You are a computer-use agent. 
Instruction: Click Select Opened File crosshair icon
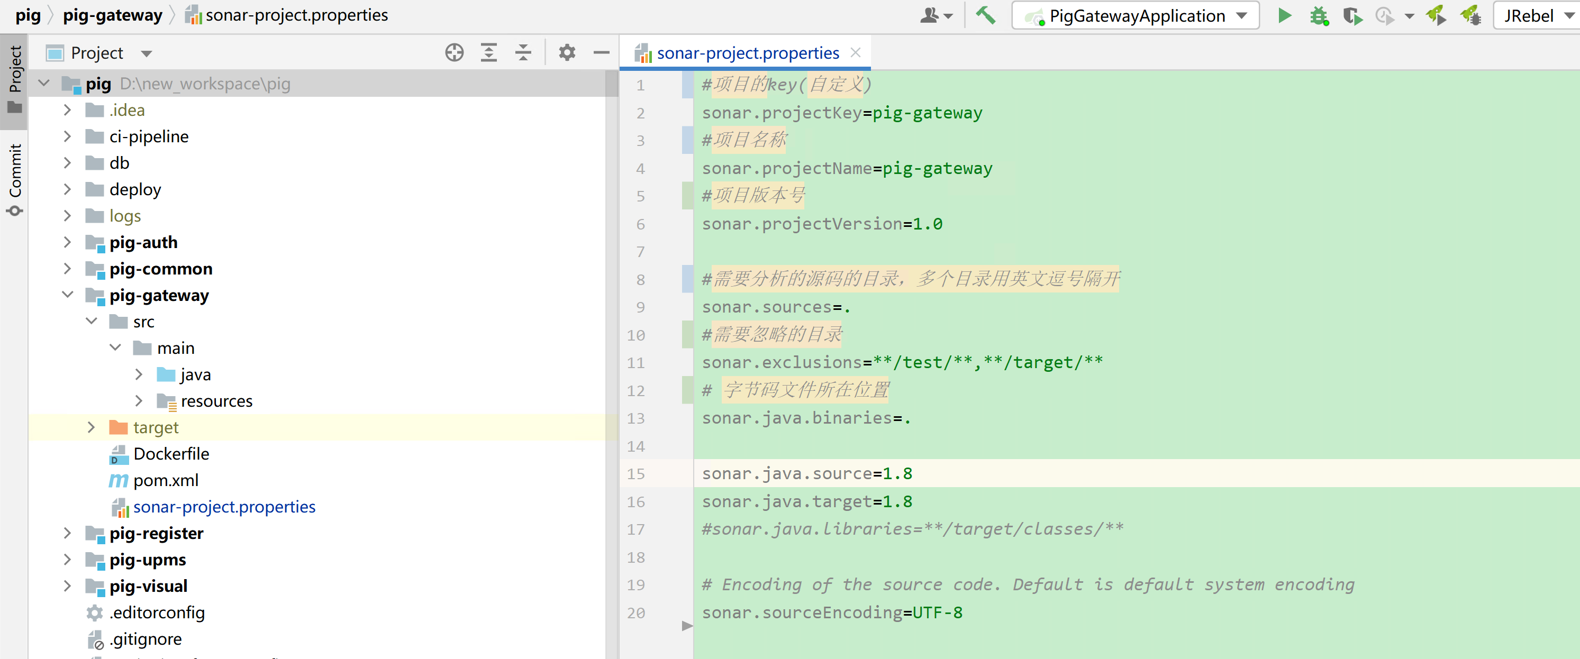(x=454, y=53)
